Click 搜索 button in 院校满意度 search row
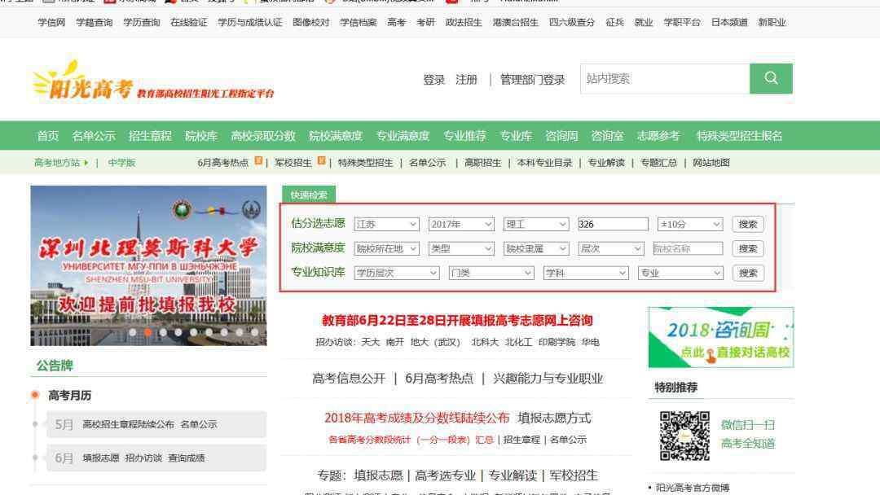This screenshot has height=495, width=880. 748,248
